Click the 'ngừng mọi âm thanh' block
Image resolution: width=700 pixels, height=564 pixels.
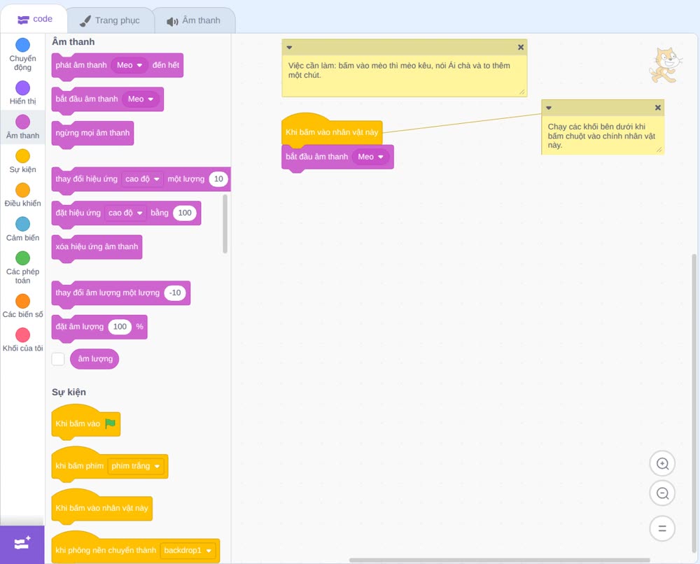tap(92, 134)
